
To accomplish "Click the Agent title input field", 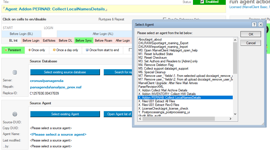I will pos(114,9).
